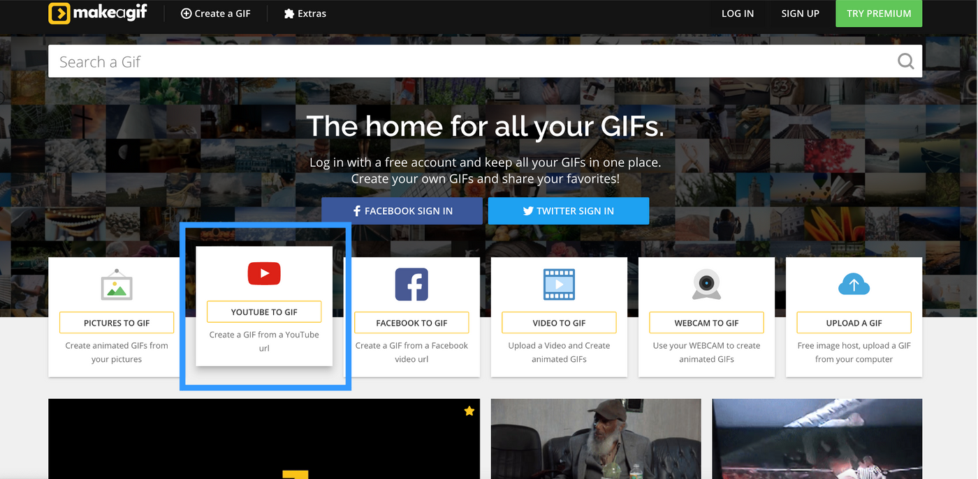The image size is (978, 479).
Task: Focus the Search a Gif field
Action: (x=472, y=61)
